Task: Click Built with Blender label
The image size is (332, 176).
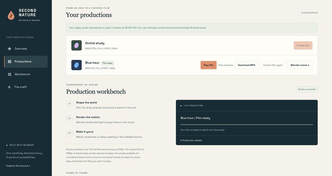Action: 21,145
